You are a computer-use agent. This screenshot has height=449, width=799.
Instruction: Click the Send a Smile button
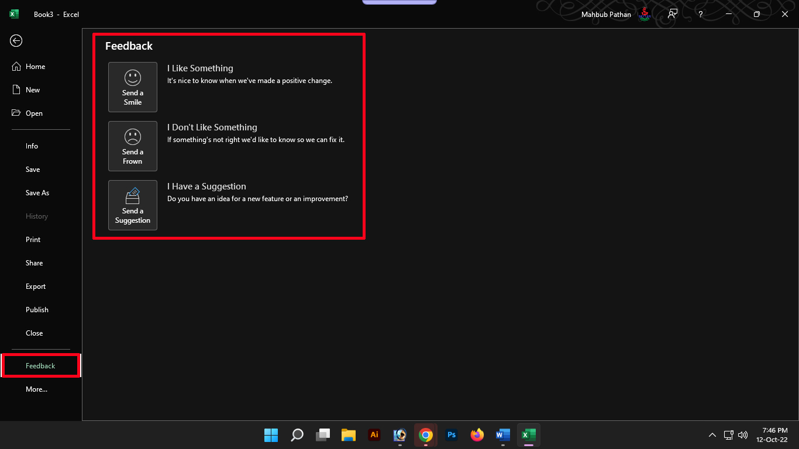click(133, 87)
